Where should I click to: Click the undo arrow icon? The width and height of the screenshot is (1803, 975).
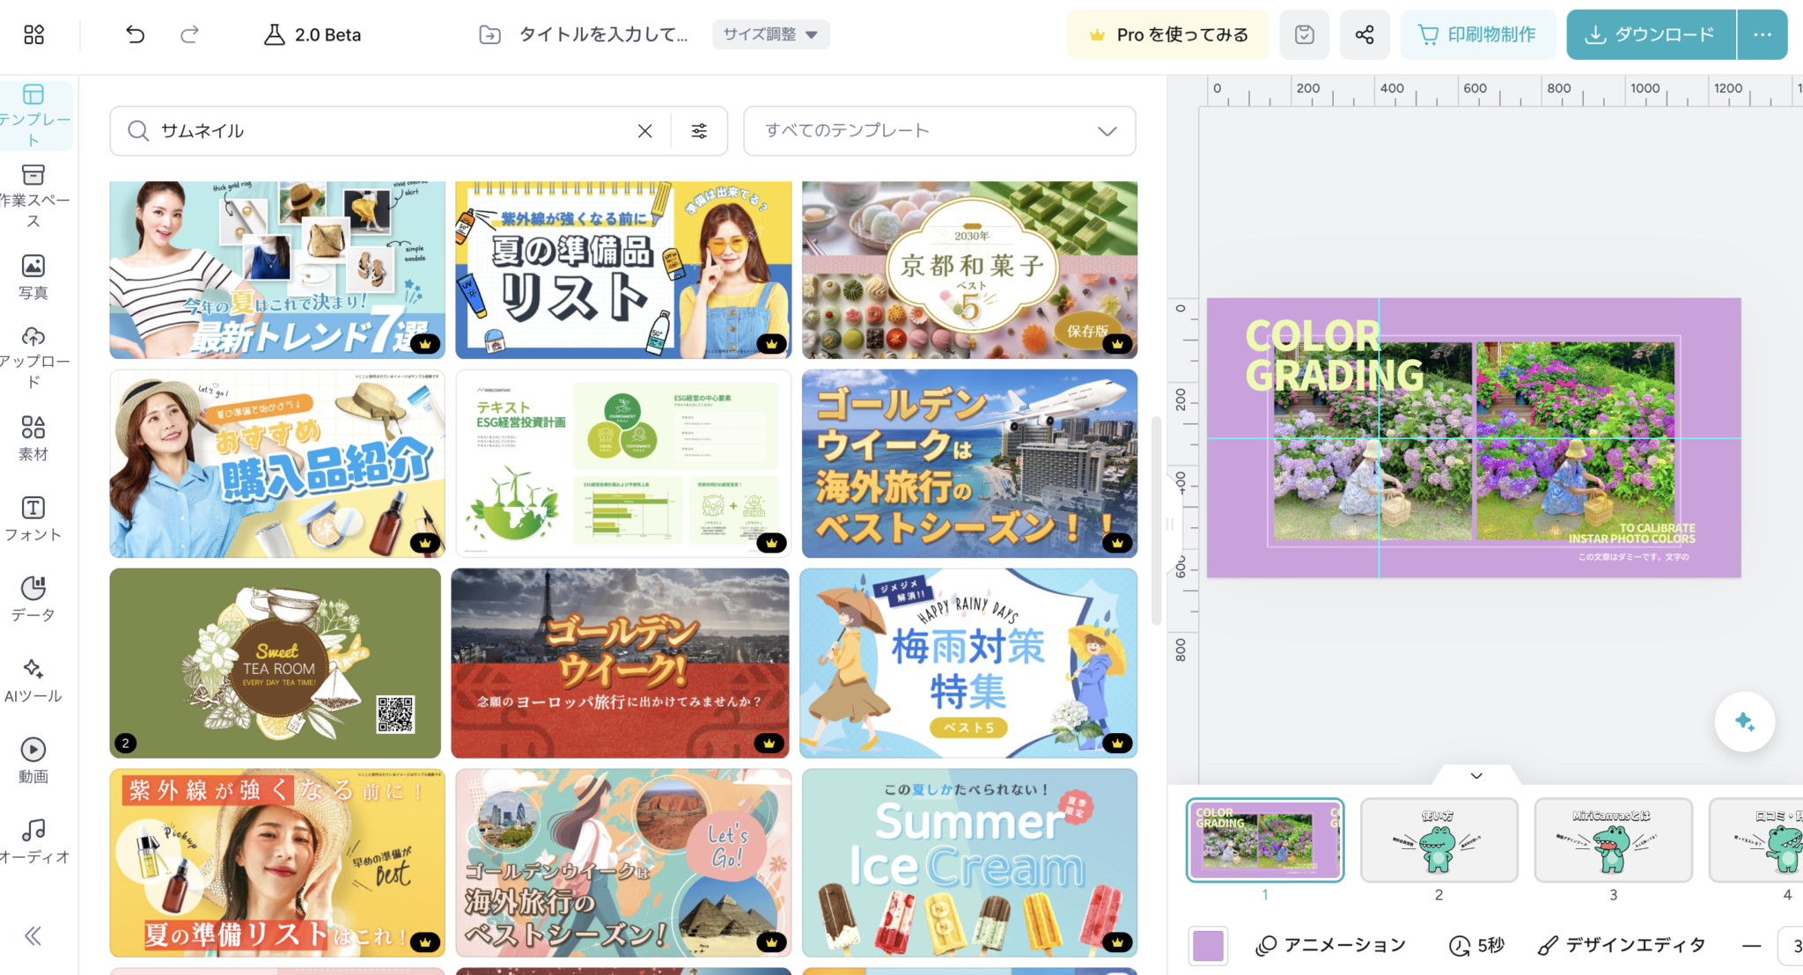click(135, 34)
